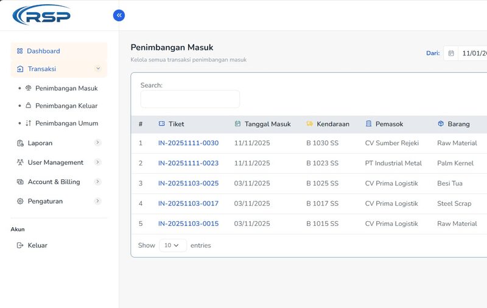This screenshot has height=308, width=487.
Task: Click the scale icon beside Penimbangan Masuk
Action: tap(28, 88)
